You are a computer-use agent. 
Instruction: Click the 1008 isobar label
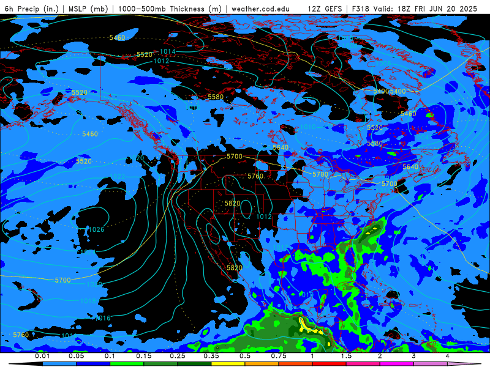point(350,46)
